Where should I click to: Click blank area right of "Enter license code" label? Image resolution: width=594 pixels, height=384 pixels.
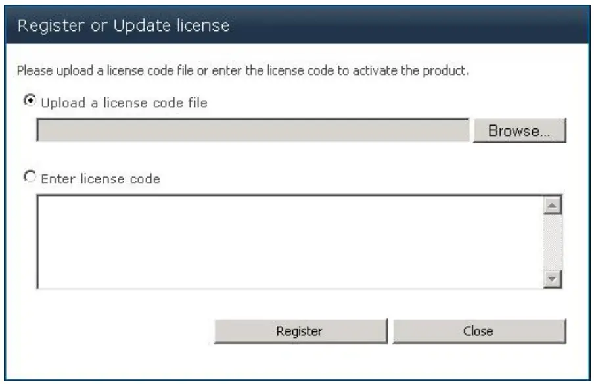(x=361, y=178)
